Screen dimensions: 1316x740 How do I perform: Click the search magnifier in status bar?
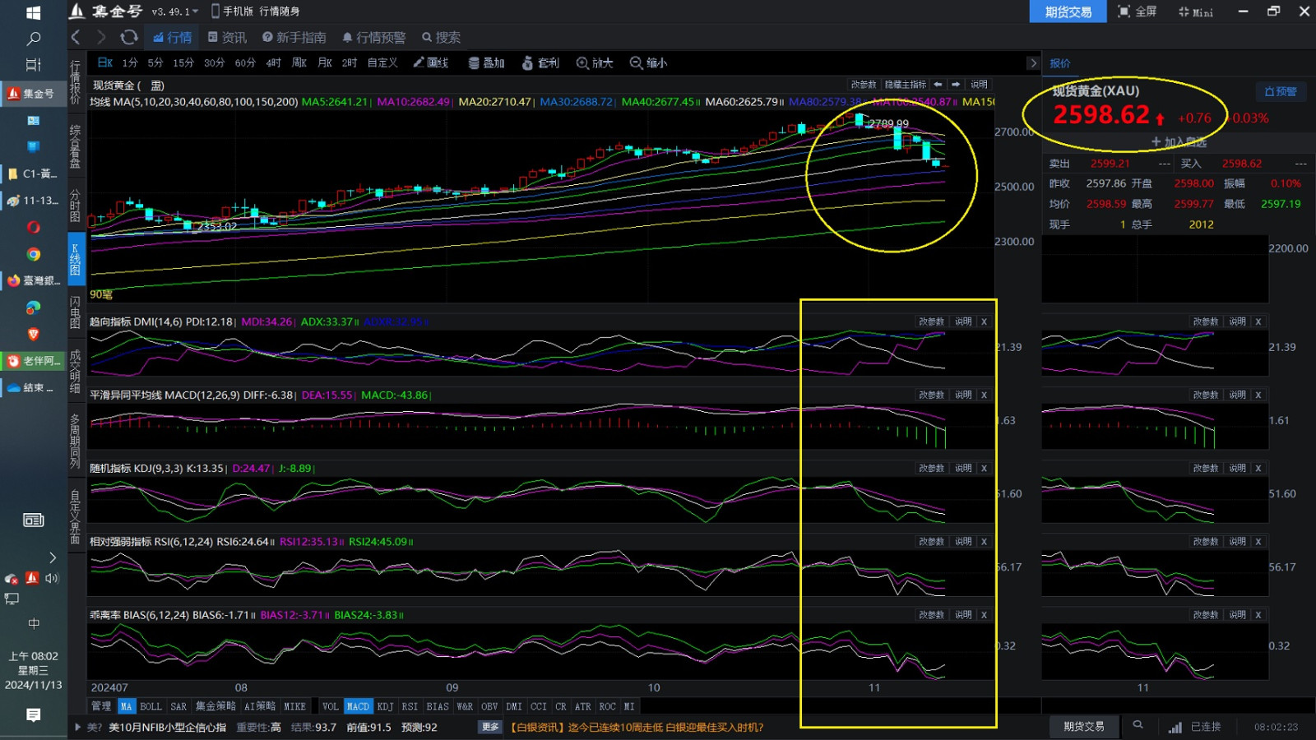(x=1138, y=725)
